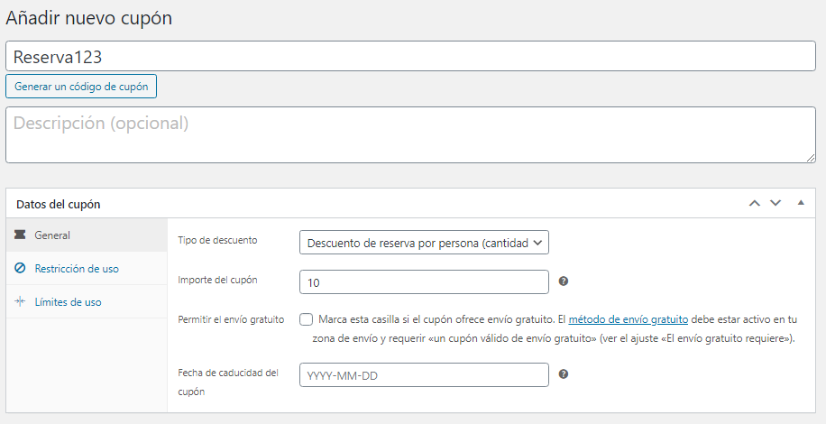
Task: Click the Fecha de caducidad date field
Action: (424, 374)
